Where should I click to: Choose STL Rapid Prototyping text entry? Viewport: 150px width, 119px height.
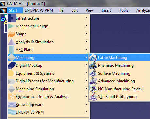click(117, 97)
